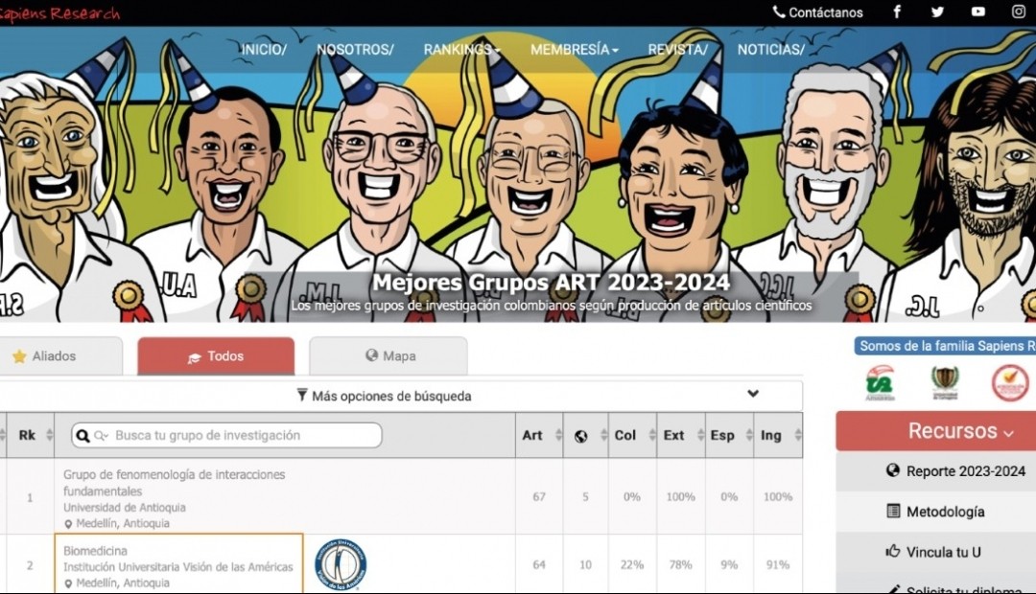
Task: Click the Mejores Grupos ART 2023-2024 heading
Action: tap(551, 283)
